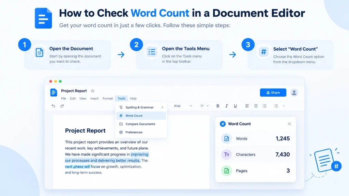
Task: Click the blue Share button
Action: [x=273, y=93]
